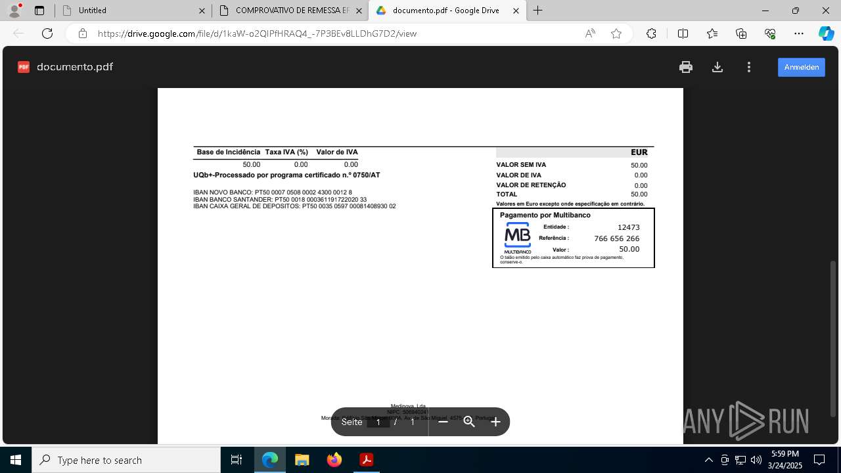Close the Untitled tab

(x=202, y=11)
